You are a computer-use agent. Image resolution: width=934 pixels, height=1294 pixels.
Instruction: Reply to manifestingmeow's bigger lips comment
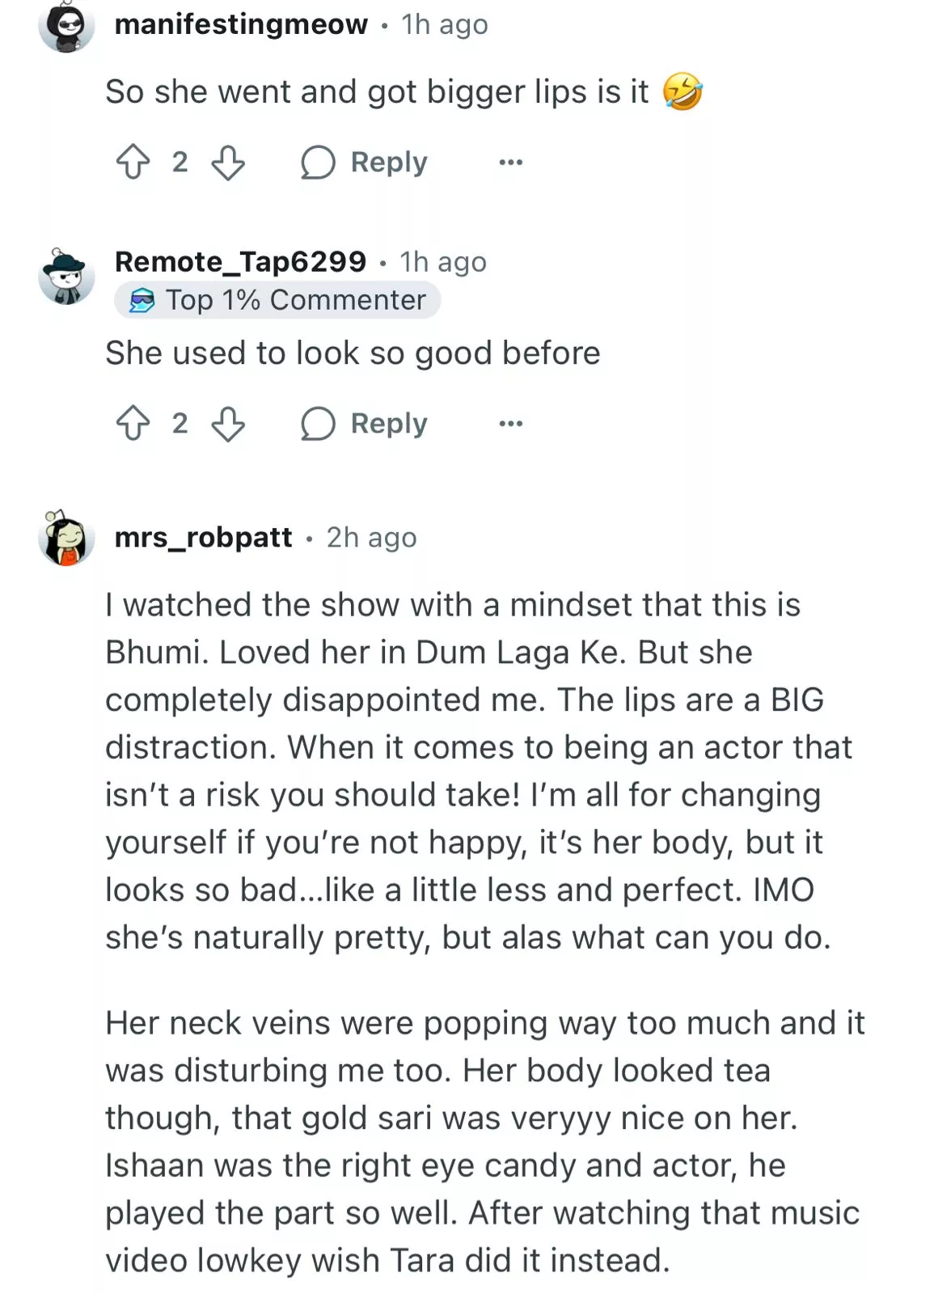tap(364, 162)
